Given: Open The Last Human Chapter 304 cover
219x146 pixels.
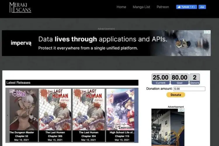Looking at the screenshot, I should click(x=88, y=109).
